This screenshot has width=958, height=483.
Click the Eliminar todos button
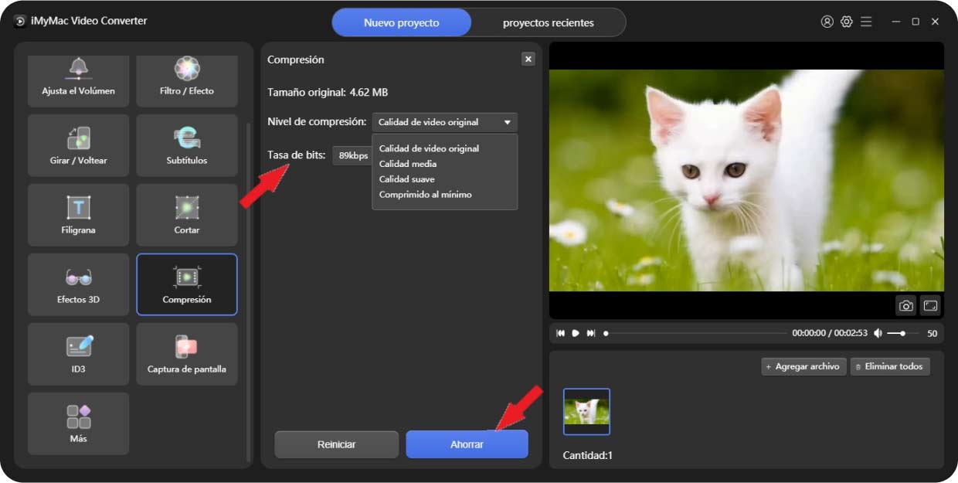click(x=890, y=366)
